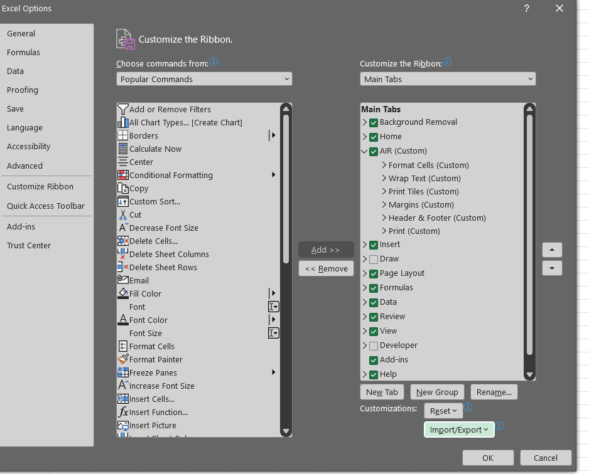
Task: Click the Cut scissors icon
Action: (x=123, y=214)
